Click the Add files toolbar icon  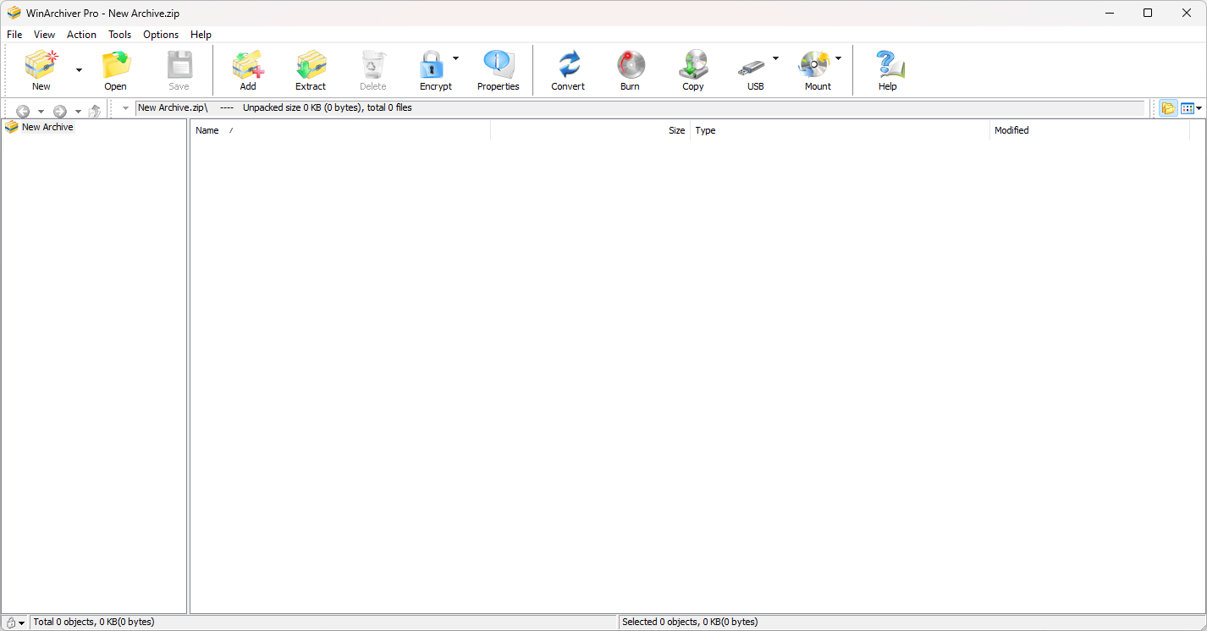click(x=247, y=66)
